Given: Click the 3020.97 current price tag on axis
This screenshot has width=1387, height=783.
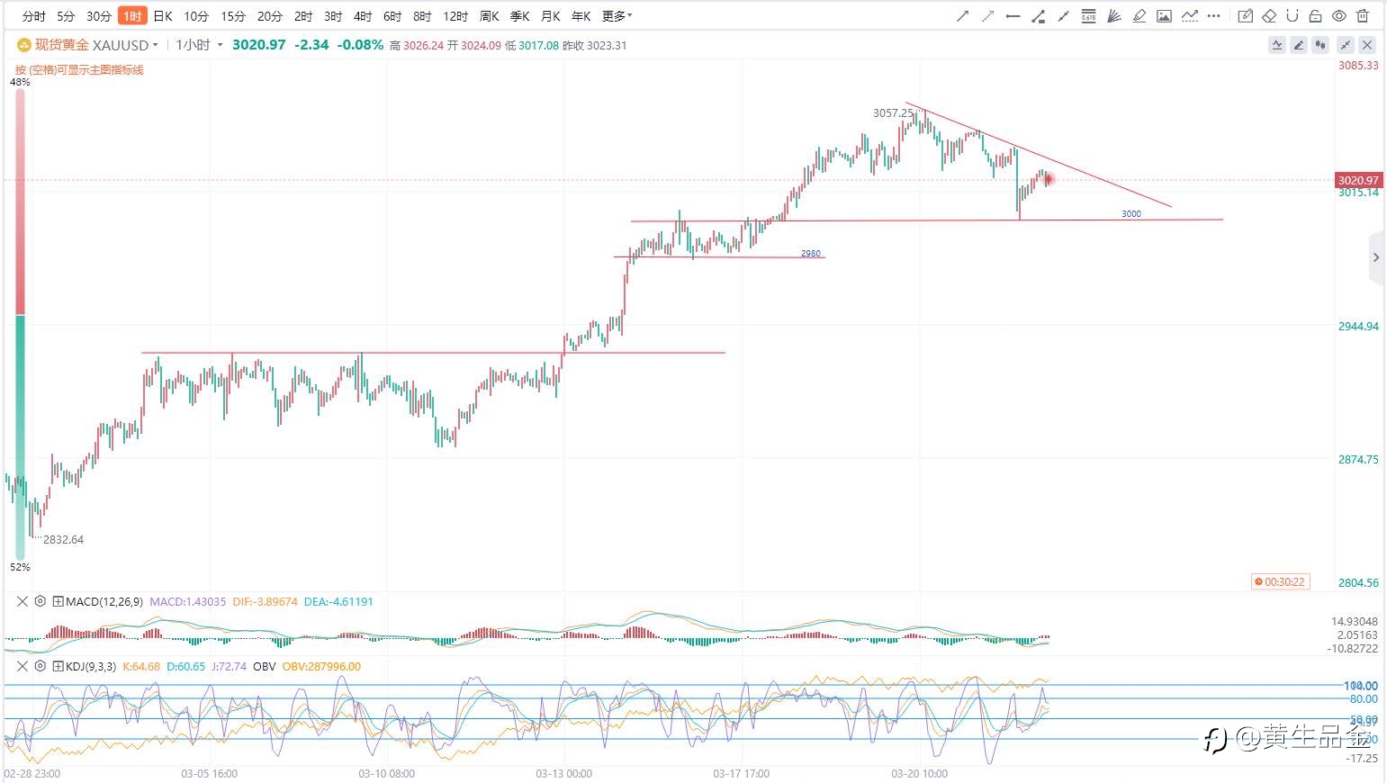Looking at the screenshot, I should point(1358,180).
